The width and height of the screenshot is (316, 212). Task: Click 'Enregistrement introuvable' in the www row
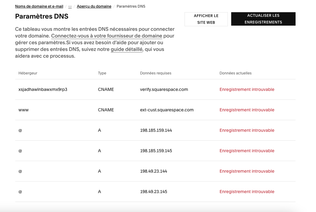point(247,110)
